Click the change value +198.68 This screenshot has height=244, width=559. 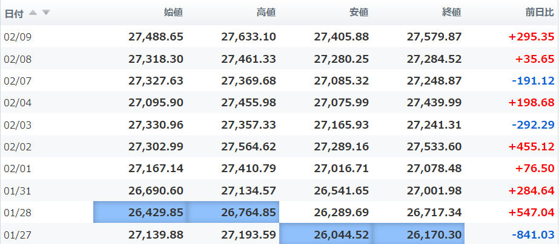click(531, 103)
